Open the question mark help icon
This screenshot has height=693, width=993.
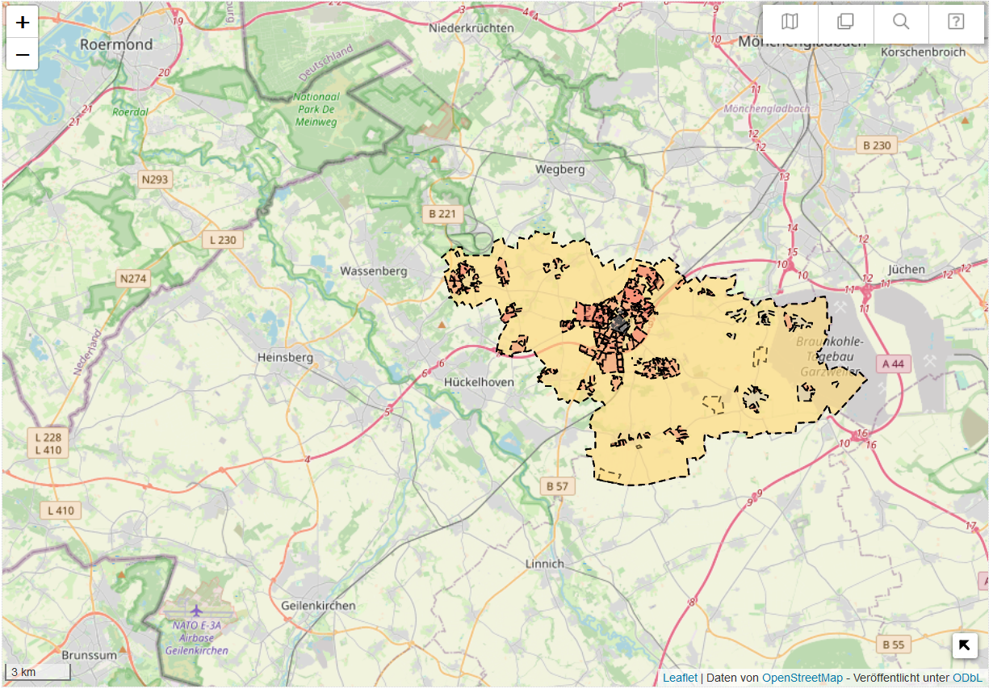pos(956,22)
